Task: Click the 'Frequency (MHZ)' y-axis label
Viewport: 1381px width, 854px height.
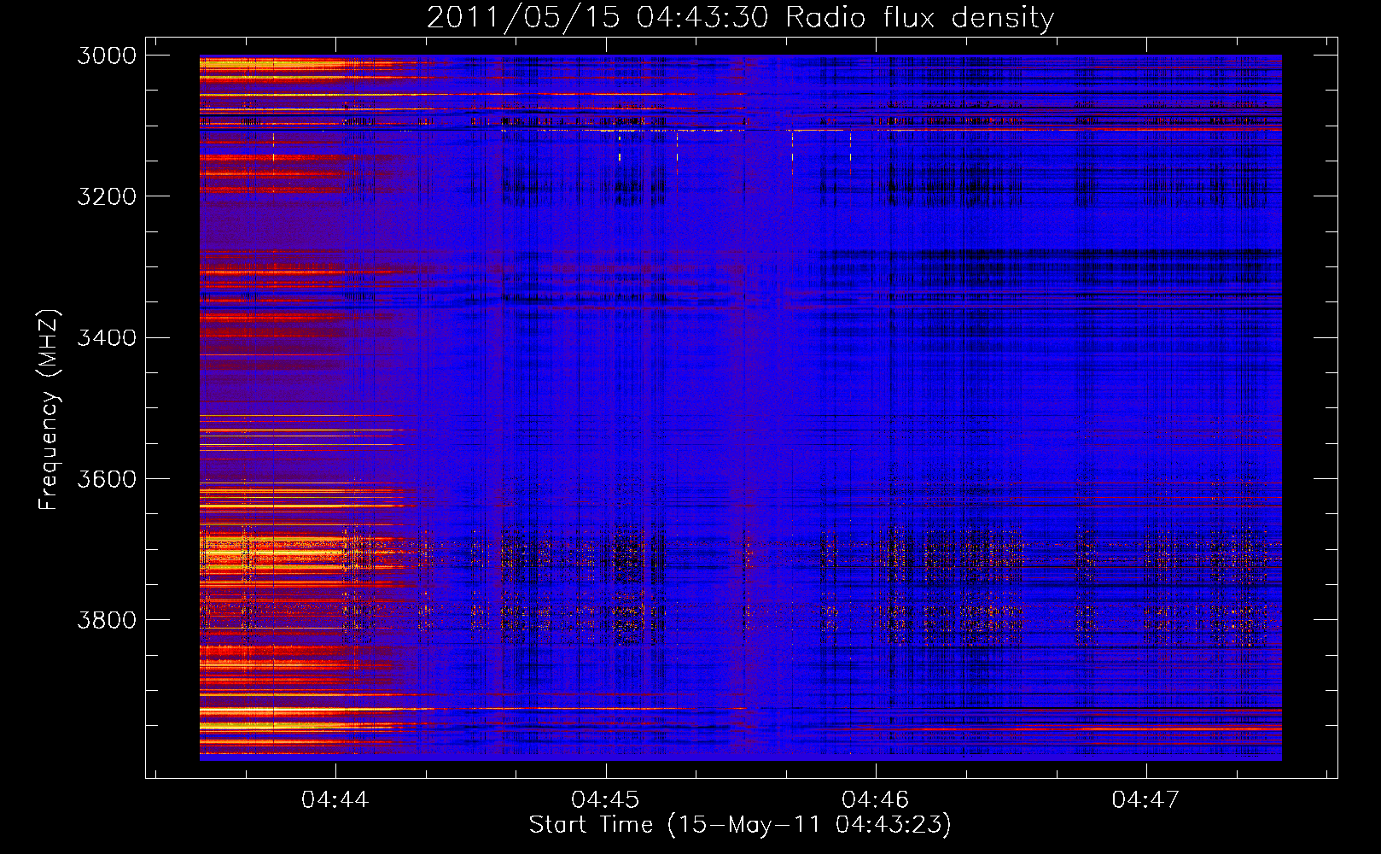Action: (x=50, y=410)
